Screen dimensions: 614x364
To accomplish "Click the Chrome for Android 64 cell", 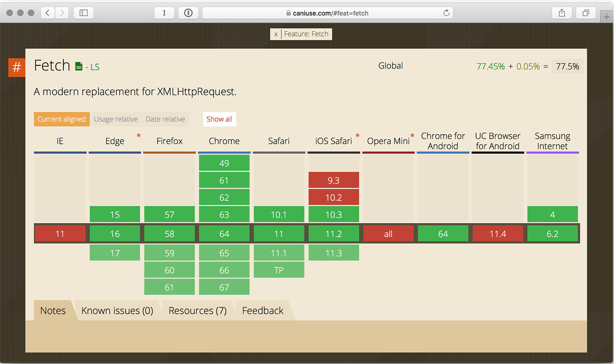I will [443, 234].
